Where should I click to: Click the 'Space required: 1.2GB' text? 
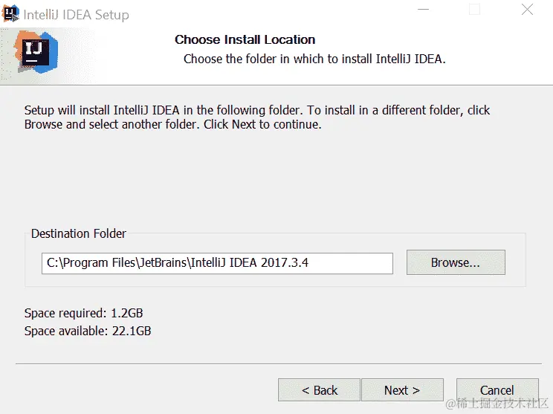tap(83, 313)
